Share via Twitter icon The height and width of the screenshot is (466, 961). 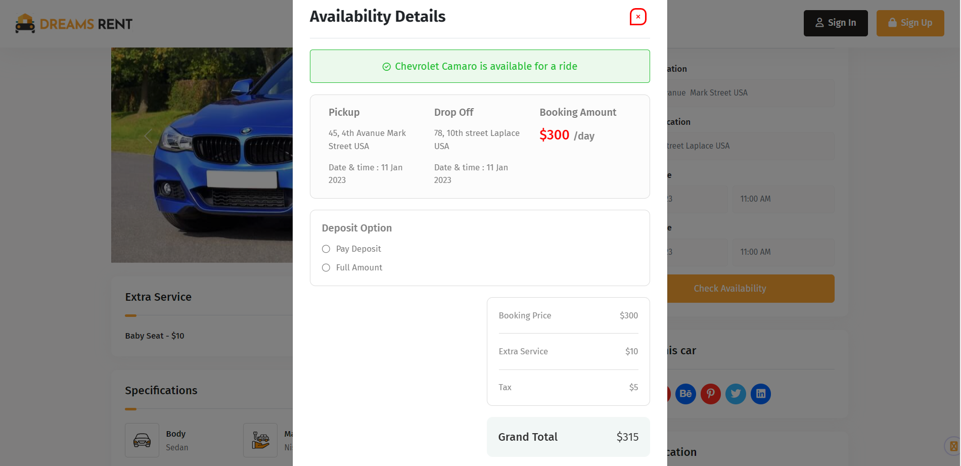pyautogui.click(x=736, y=394)
